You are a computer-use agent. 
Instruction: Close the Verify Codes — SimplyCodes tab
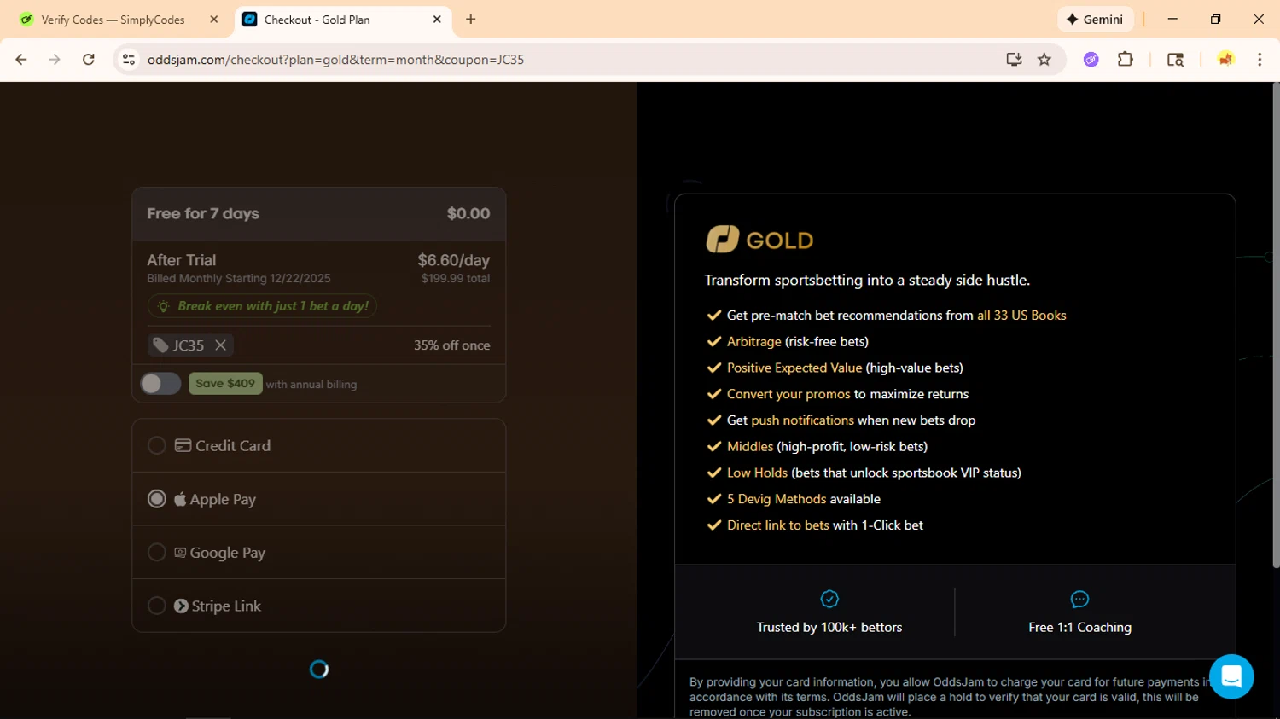pyautogui.click(x=213, y=20)
